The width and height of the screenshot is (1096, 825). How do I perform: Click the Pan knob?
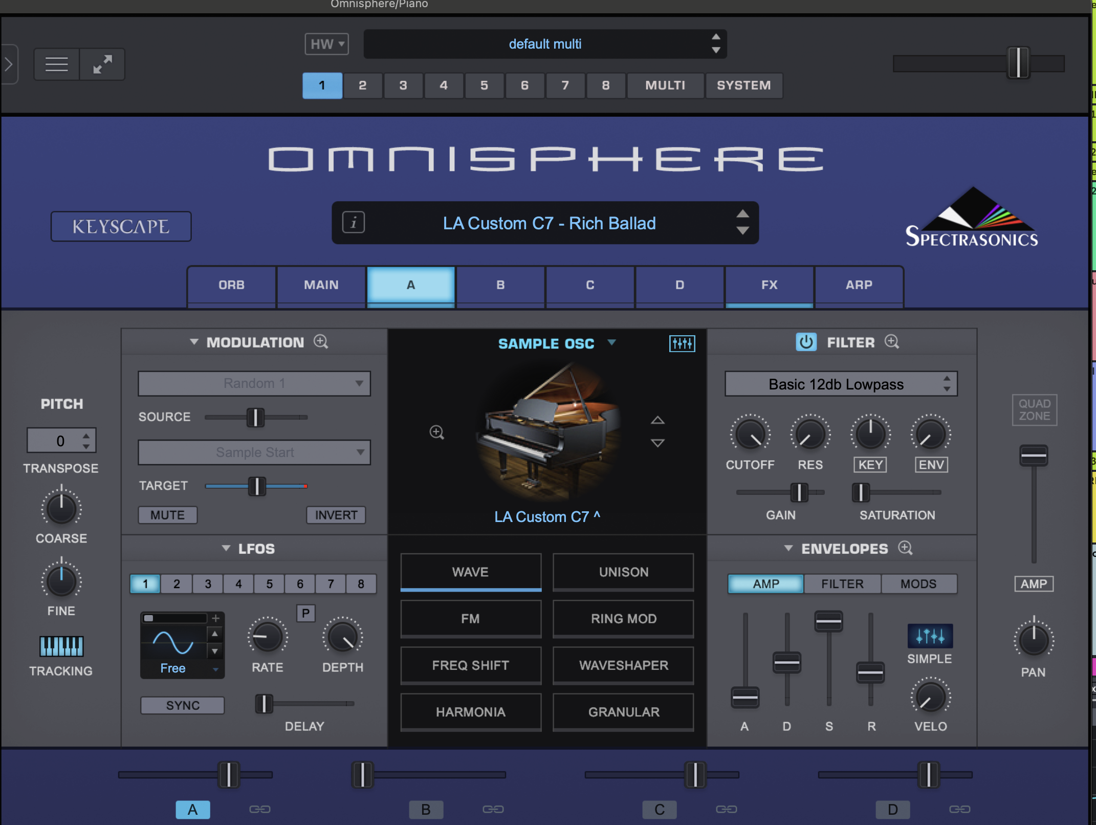1034,640
